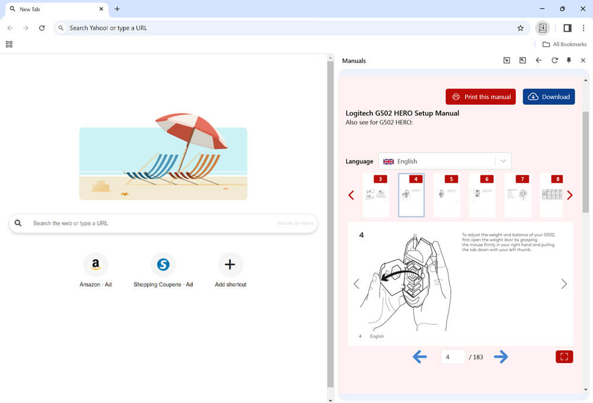Click the manual page 4 image

coord(460,284)
